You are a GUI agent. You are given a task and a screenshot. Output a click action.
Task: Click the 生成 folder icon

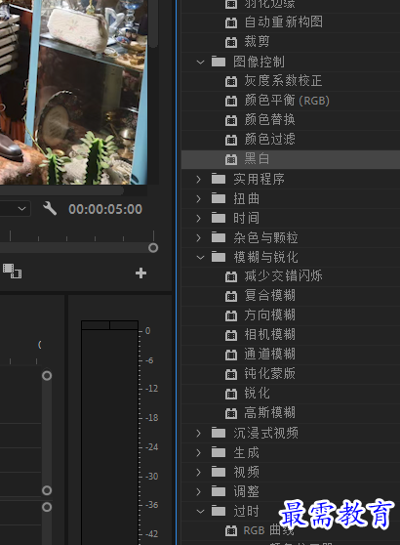219,452
